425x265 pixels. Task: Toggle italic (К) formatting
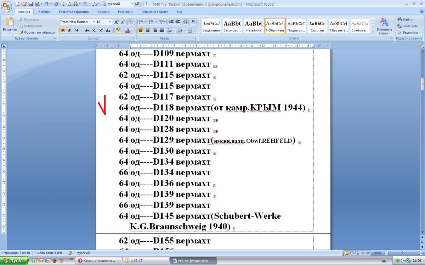point(69,30)
